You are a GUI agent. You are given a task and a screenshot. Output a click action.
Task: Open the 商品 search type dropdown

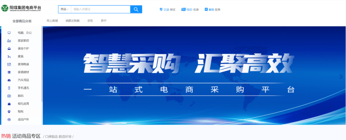point(65,9)
